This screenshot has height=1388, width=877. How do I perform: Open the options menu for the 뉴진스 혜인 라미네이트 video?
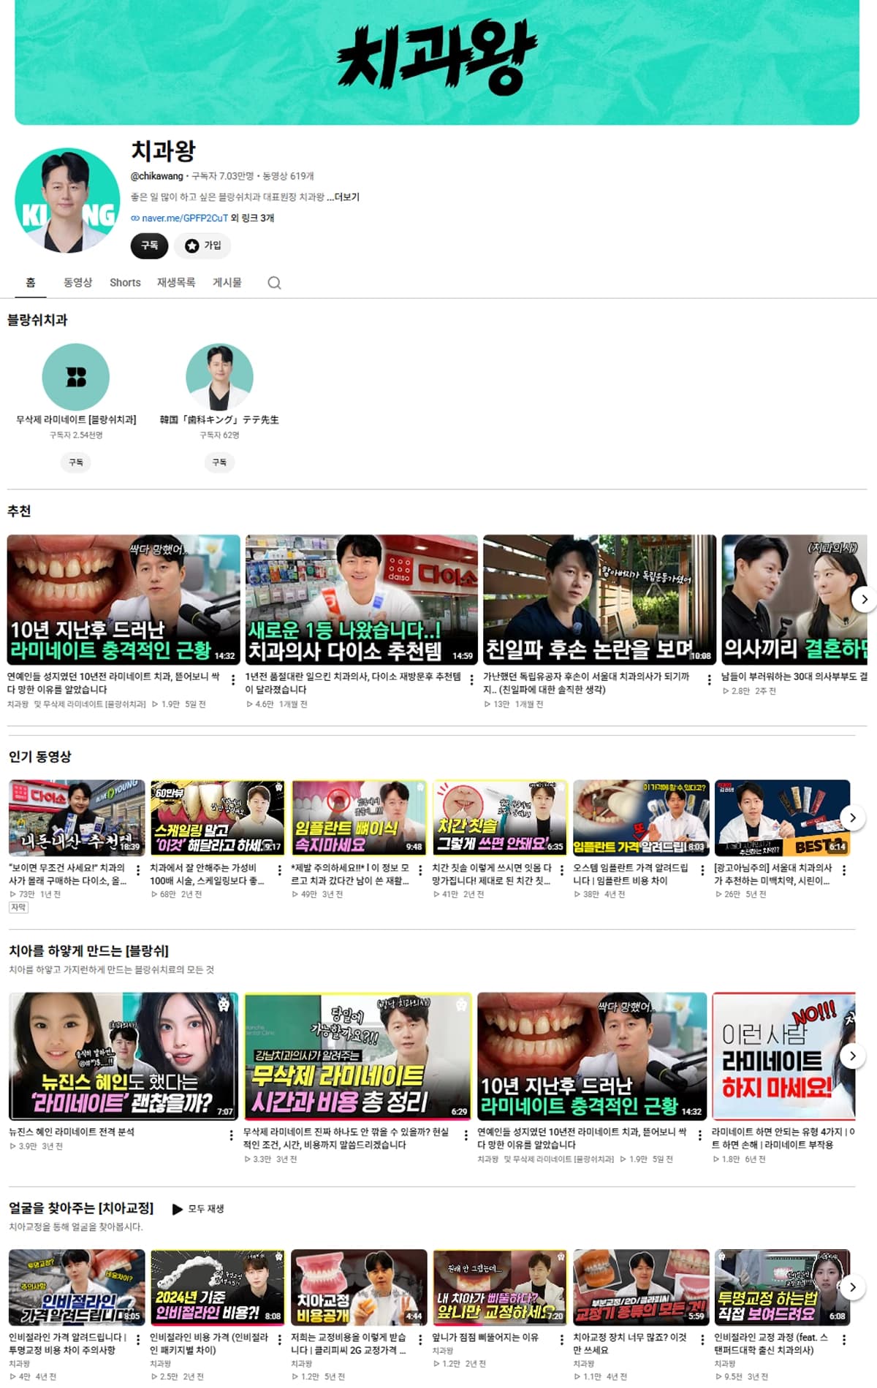(x=232, y=1135)
